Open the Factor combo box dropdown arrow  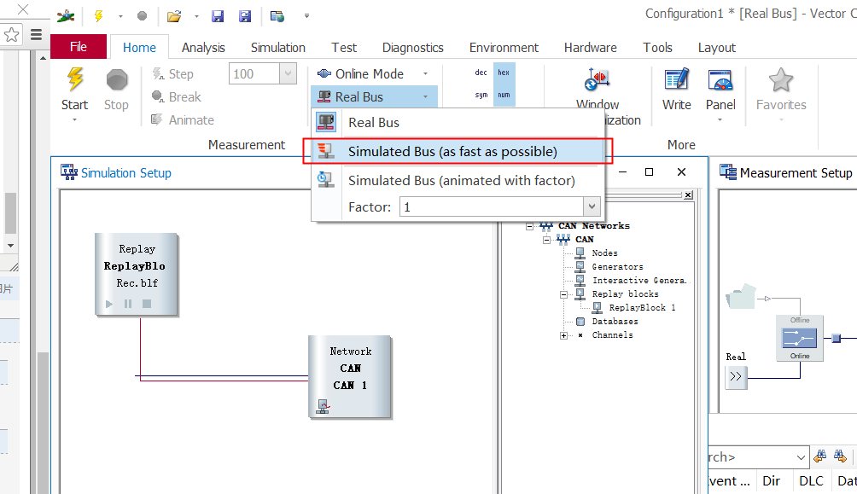592,207
